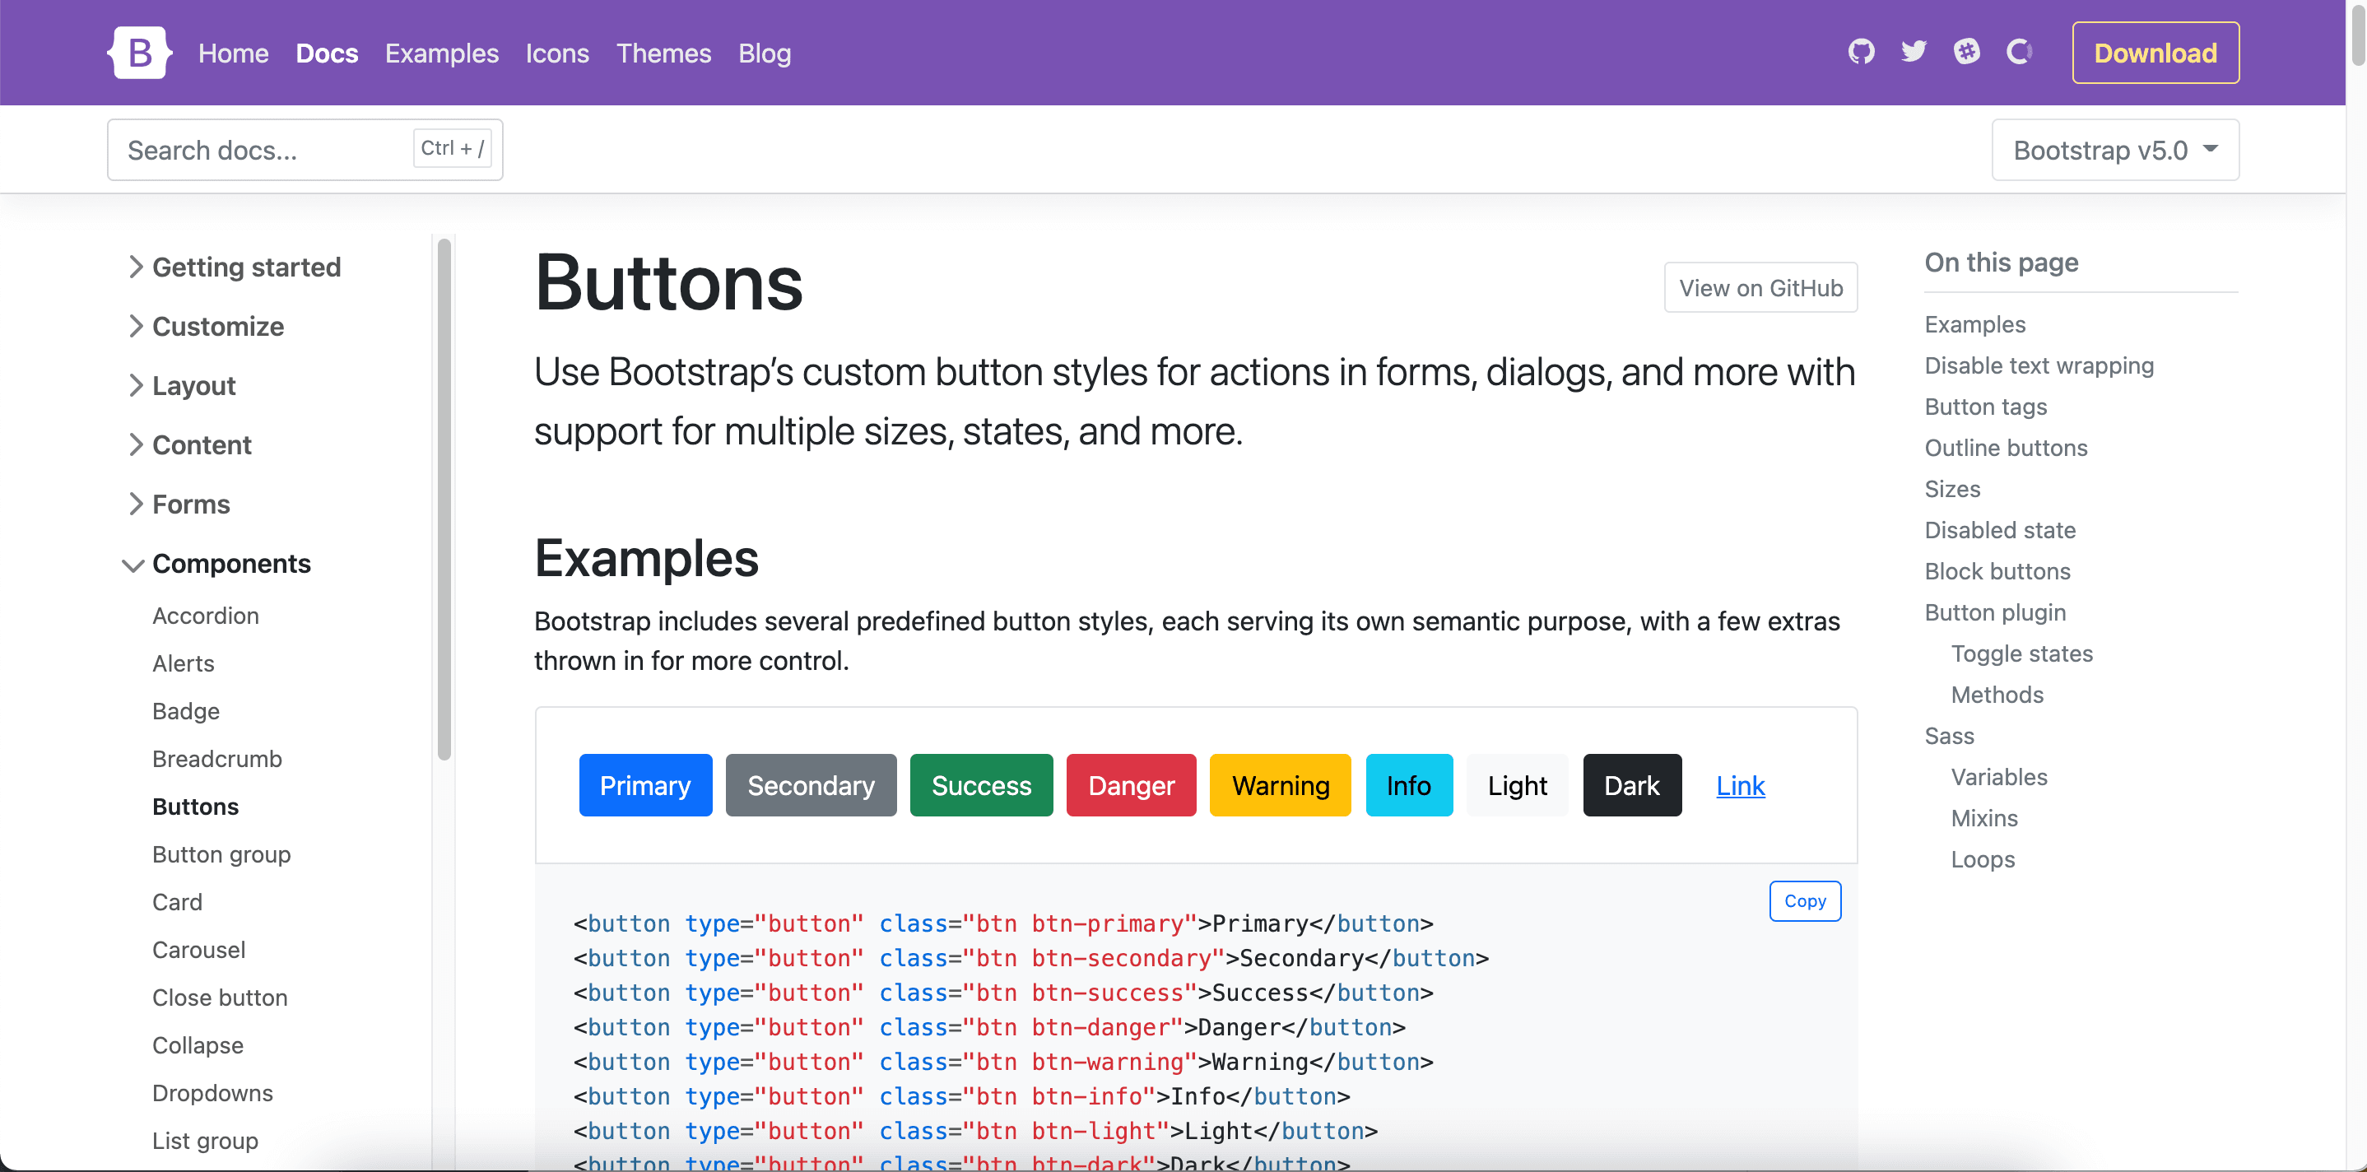Click the Download button
Image resolution: width=2367 pixels, height=1172 pixels.
2155,53
